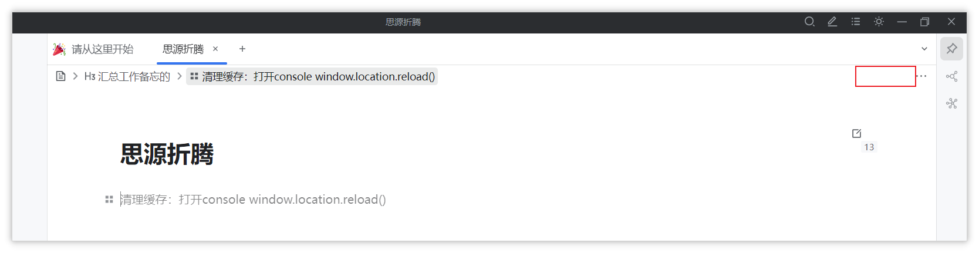This screenshot has height=253, width=979.
Task: Open the graph view icon in right dock
Action: tap(951, 76)
